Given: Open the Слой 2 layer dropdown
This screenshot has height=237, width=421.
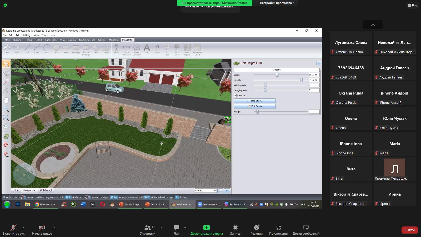Looking at the screenshot, I should pyautogui.click(x=206, y=191).
